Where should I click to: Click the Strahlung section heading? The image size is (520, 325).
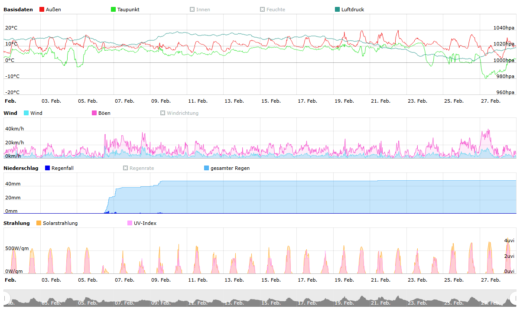(16, 223)
